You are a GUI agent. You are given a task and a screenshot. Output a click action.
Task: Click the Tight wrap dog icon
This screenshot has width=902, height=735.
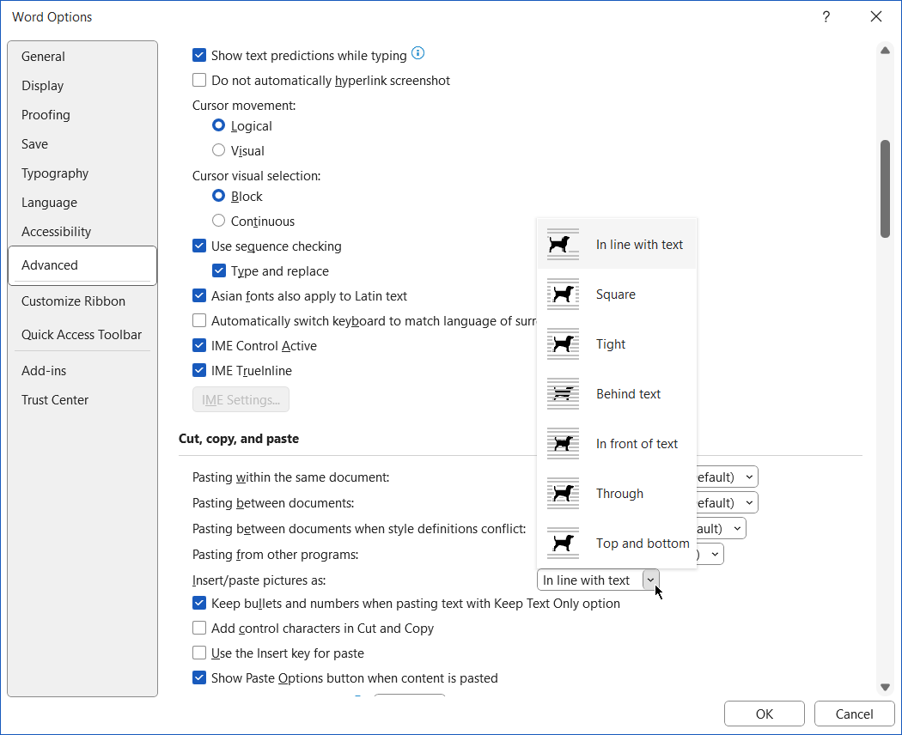tap(563, 344)
